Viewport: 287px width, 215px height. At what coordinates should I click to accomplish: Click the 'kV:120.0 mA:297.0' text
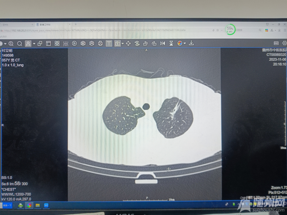[16, 199]
